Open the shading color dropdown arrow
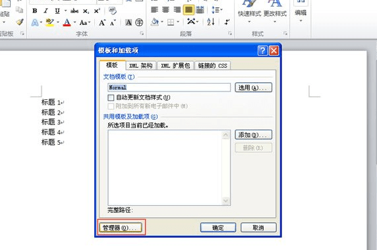The width and height of the screenshot is (377, 250). (x=162, y=22)
